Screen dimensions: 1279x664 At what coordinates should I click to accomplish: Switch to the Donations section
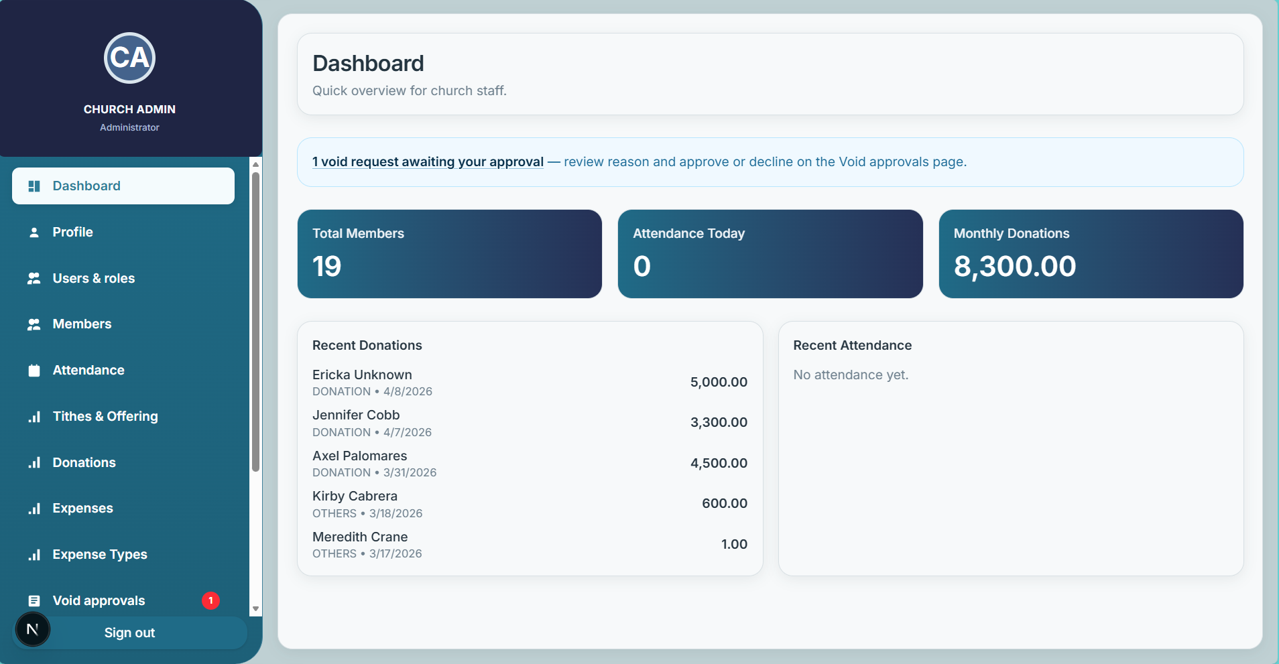(x=84, y=462)
